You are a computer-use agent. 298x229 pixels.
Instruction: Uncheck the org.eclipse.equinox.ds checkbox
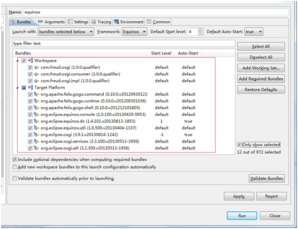pyautogui.click(x=30, y=121)
